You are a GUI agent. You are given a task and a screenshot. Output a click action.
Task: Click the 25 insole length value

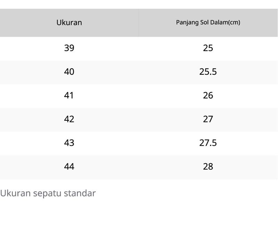208,48
